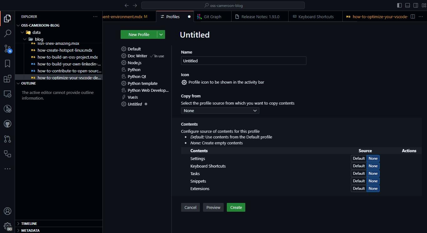Open the Copy from dropdown
427x233 pixels.
pos(220,111)
